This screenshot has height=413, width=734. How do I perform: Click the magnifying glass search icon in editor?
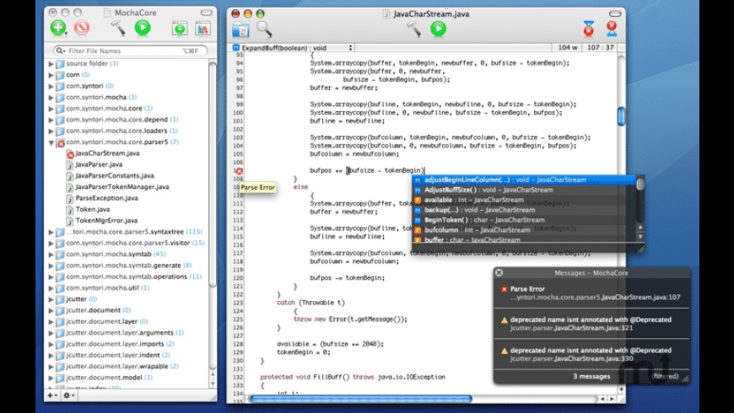(264, 29)
